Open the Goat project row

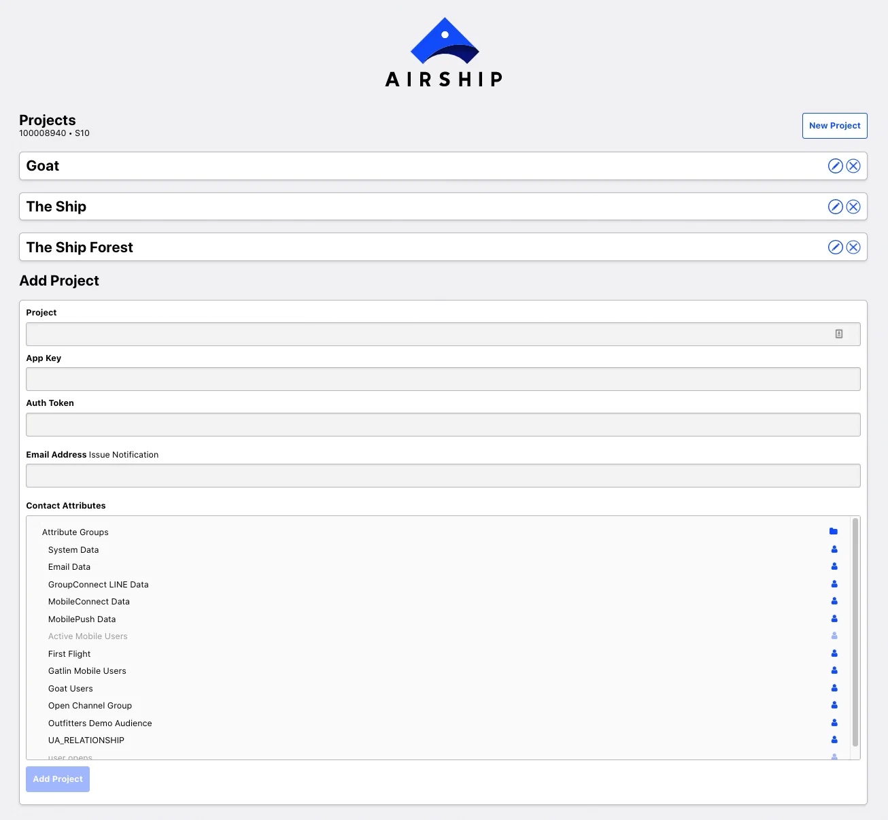[43, 166]
